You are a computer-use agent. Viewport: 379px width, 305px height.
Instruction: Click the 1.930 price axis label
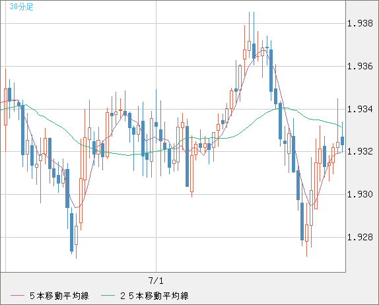tap(360, 194)
